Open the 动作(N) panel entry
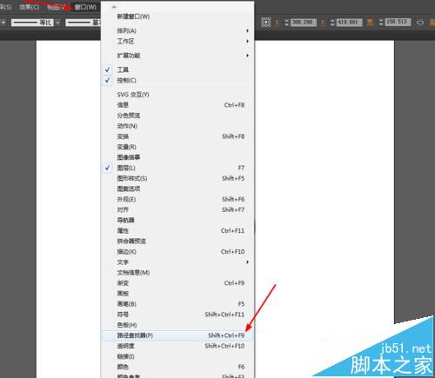This screenshot has width=435, height=378. click(x=177, y=126)
